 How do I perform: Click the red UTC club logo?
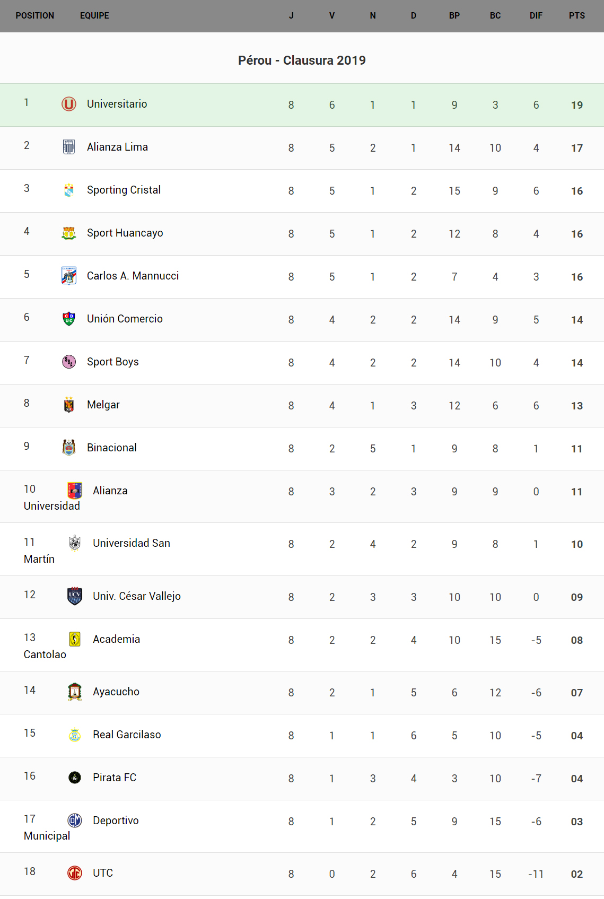coord(75,872)
